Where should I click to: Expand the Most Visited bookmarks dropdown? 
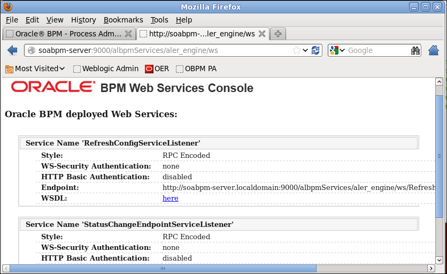coord(62,69)
